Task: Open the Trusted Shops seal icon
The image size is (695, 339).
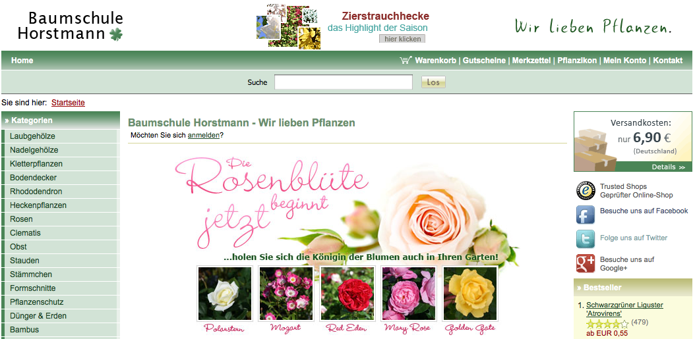Action: pyautogui.click(x=585, y=191)
